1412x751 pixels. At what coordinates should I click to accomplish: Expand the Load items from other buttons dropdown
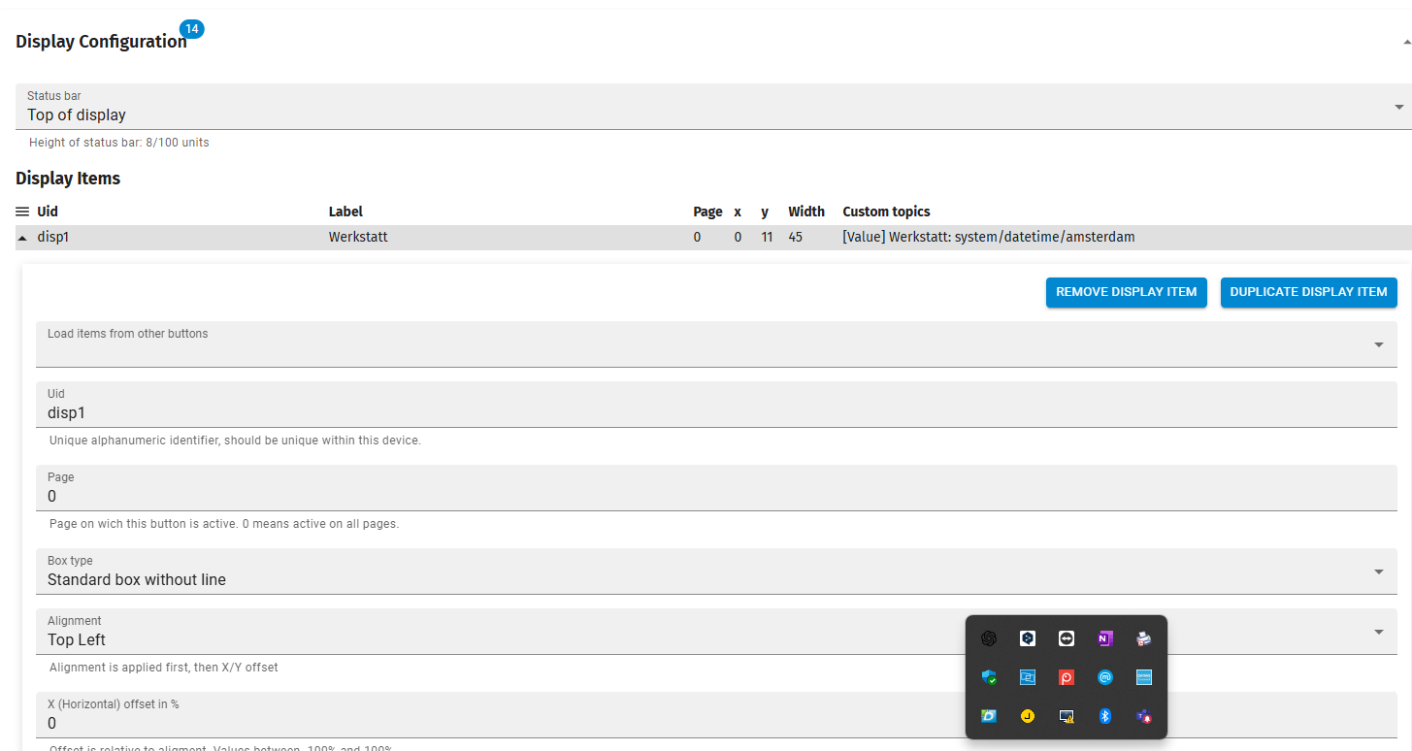tap(1378, 344)
